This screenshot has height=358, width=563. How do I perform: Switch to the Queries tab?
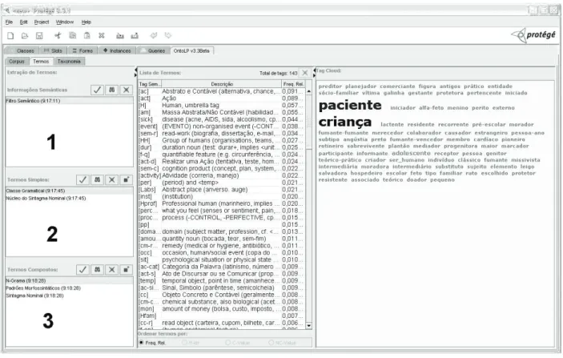point(154,50)
